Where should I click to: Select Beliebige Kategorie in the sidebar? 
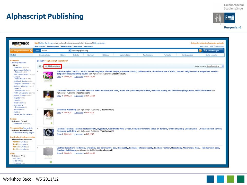point(19,63)
